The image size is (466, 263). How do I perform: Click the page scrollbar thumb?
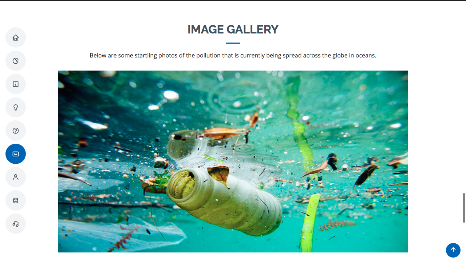pyautogui.click(x=464, y=208)
